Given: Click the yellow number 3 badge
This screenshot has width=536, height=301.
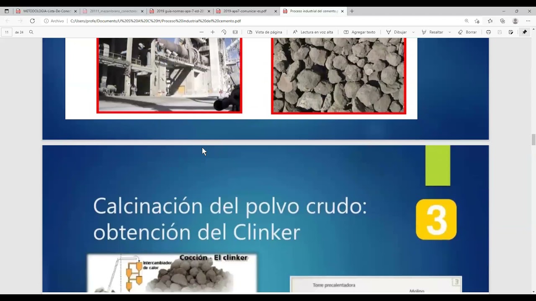Looking at the screenshot, I should click(x=436, y=219).
